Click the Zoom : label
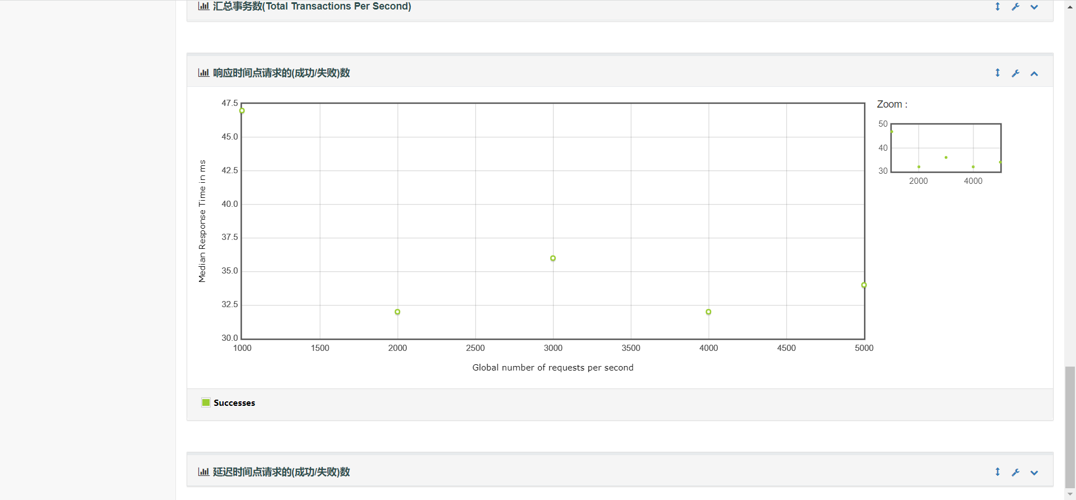Image resolution: width=1076 pixels, height=500 pixels. [892, 104]
